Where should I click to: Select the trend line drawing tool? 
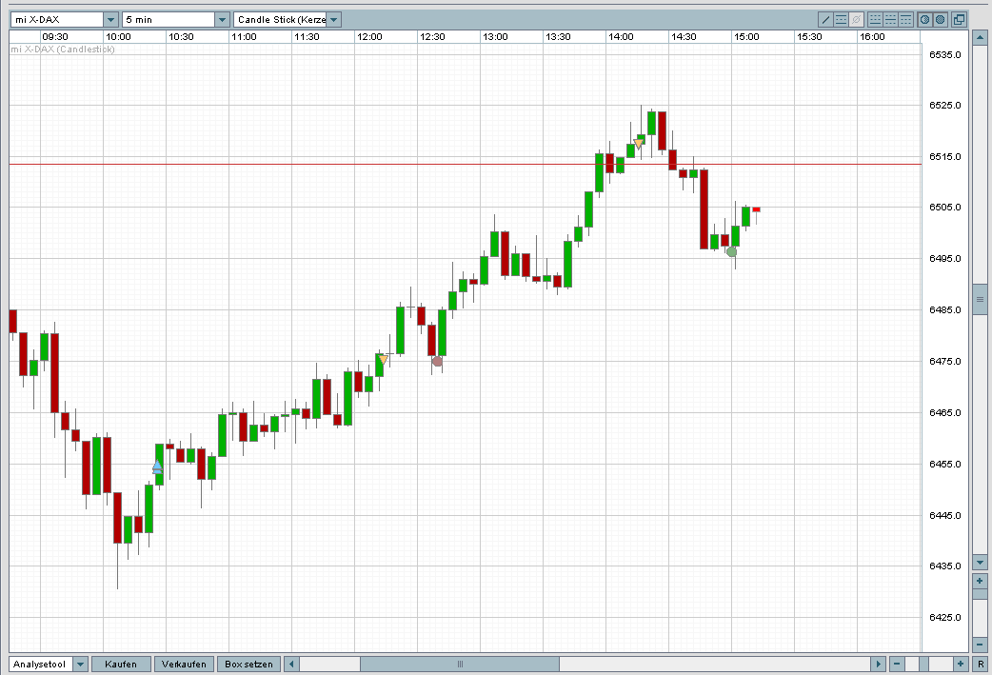click(825, 20)
